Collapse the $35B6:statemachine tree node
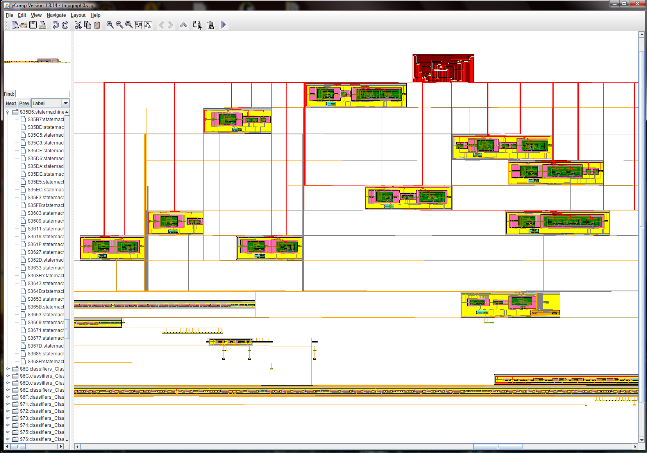 pyautogui.click(x=7, y=112)
